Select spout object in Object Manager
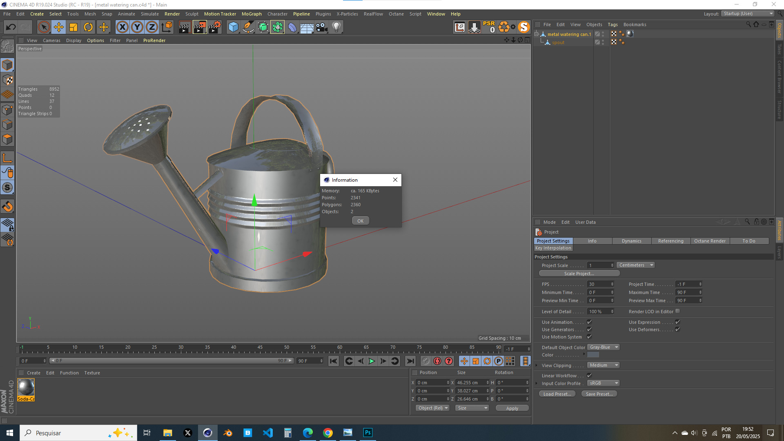Screen dimensions: 784x441 558,42
